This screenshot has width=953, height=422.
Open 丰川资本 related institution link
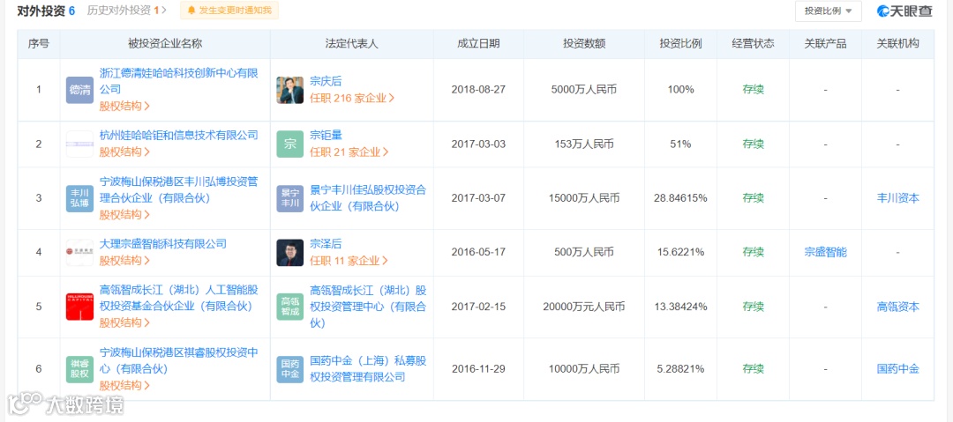pos(897,198)
